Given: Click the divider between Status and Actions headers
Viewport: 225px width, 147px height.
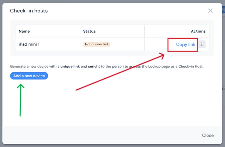Looking at the screenshot, I should pyautogui.click(x=144, y=31).
